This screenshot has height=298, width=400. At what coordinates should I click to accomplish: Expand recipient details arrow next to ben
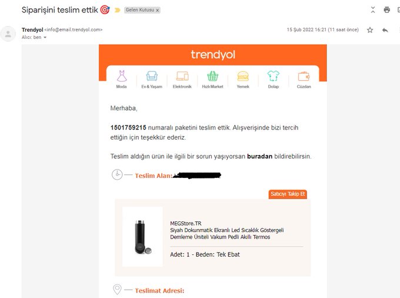45,37
